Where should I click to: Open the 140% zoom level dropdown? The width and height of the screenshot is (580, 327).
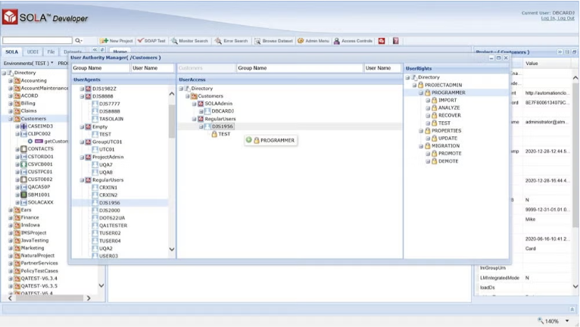click(567, 321)
